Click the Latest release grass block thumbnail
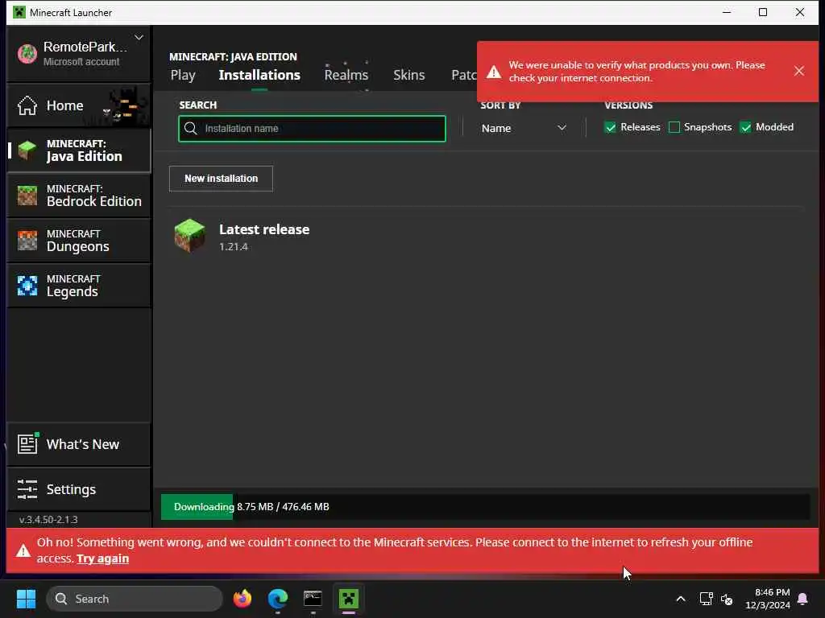 coord(189,236)
